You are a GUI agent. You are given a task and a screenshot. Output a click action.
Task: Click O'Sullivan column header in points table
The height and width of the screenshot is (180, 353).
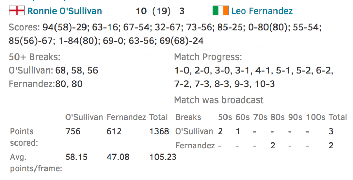84,117
